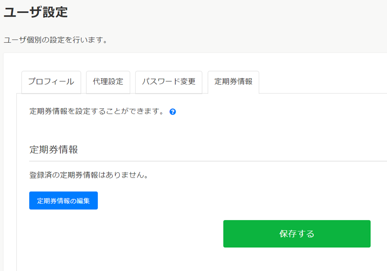Save the user settings
Screen dimensions: 387x271
296,234
